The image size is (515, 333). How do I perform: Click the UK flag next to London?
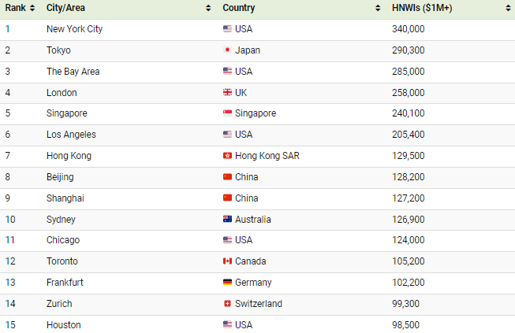[227, 93]
